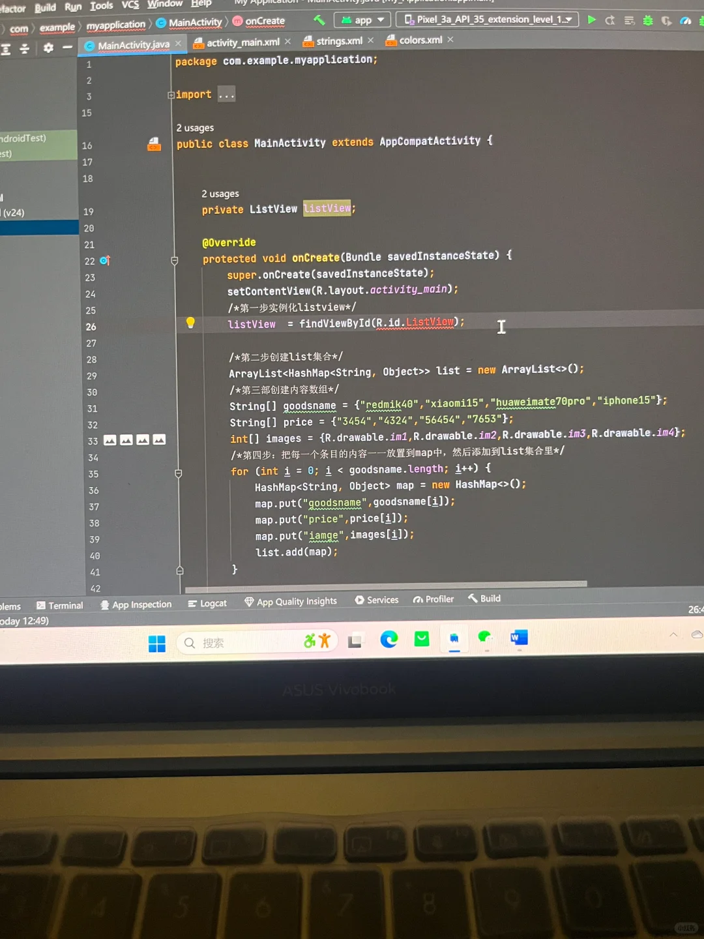Open Microsoft Word from the taskbar
This screenshot has height=939, width=704.
pyautogui.click(x=519, y=637)
